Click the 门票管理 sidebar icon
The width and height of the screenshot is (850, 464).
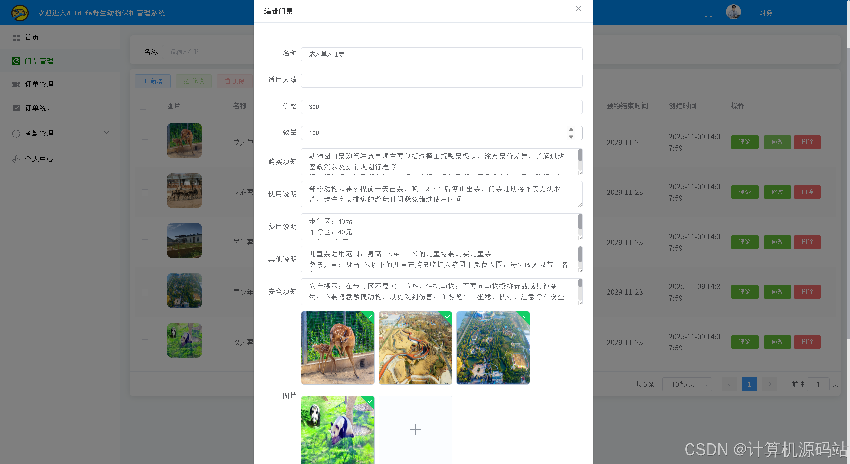(x=16, y=61)
